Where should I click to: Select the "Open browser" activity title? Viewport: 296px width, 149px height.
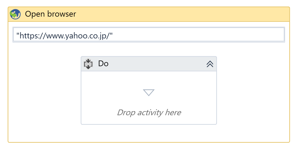point(50,14)
